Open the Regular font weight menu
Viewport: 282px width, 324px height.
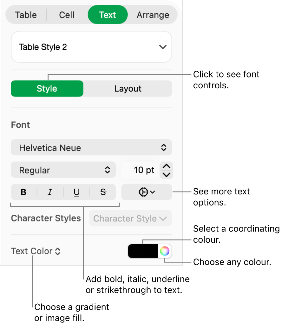point(63,170)
